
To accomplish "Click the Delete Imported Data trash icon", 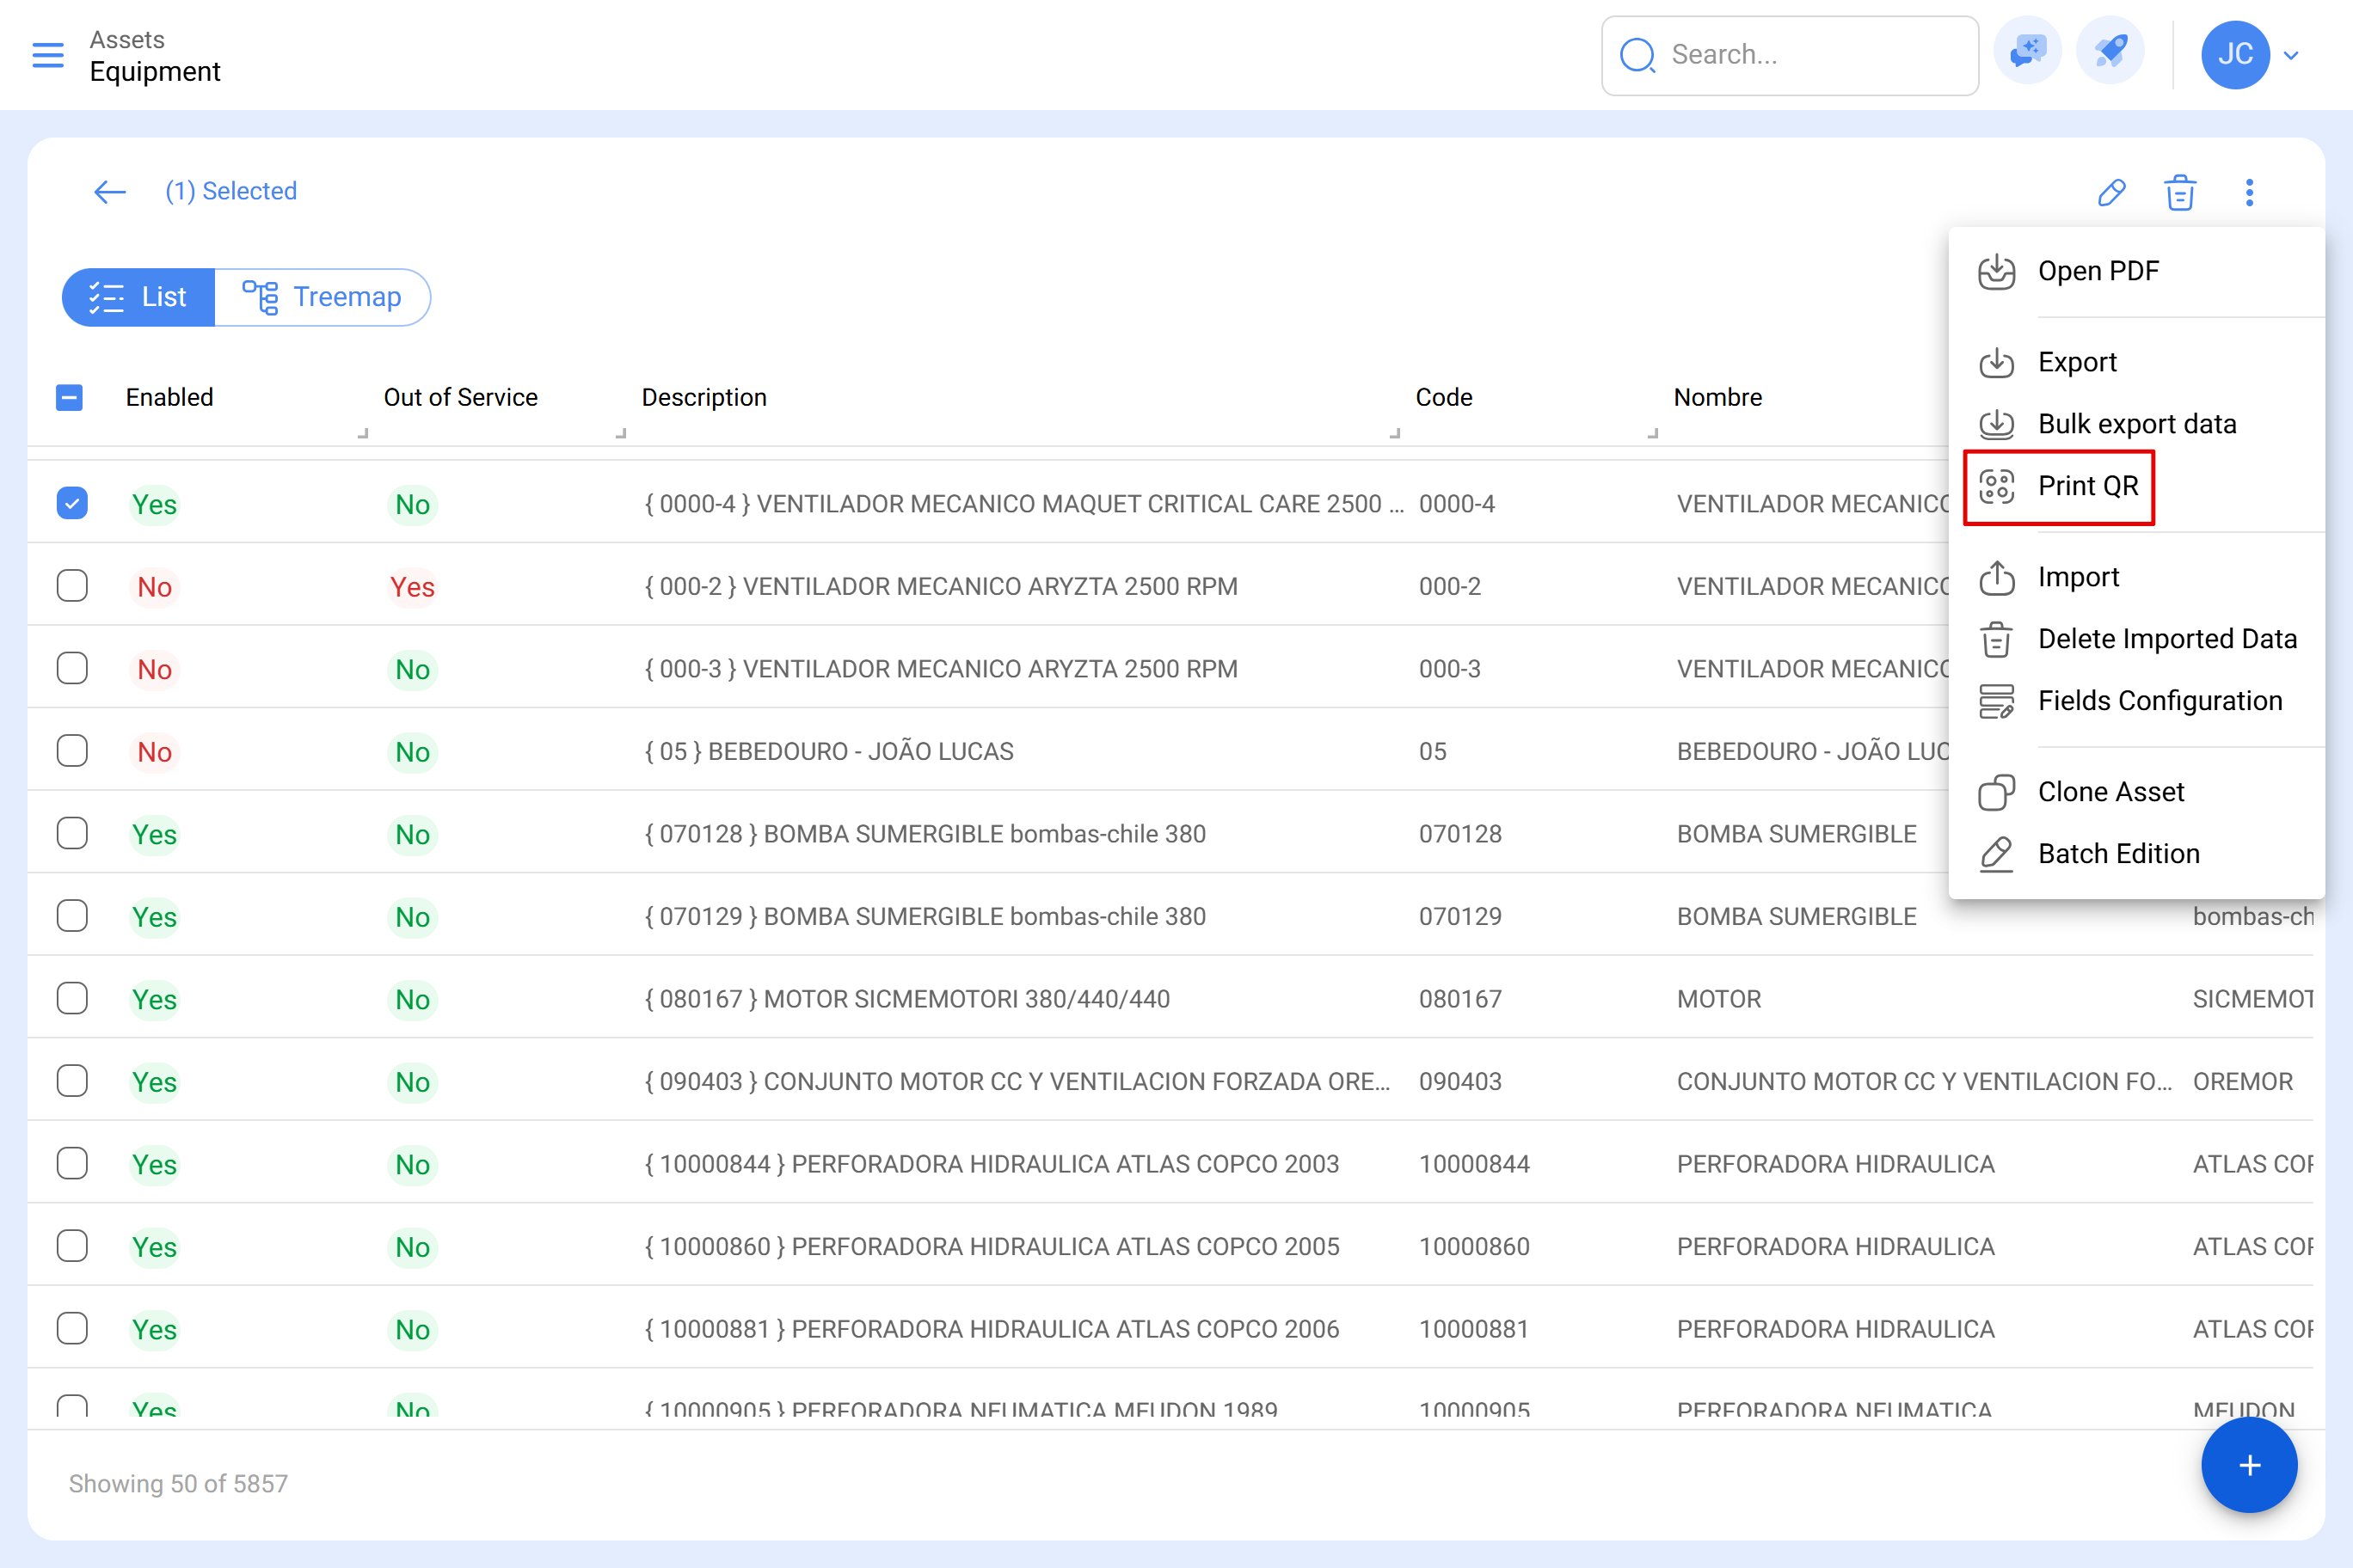I will click(x=1996, y=640).
